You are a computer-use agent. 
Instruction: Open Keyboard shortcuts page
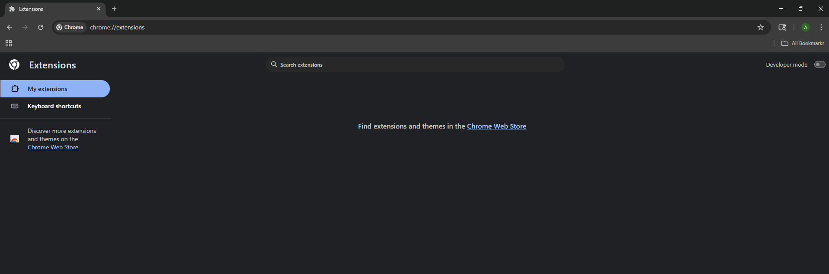(x=55, y=106)
